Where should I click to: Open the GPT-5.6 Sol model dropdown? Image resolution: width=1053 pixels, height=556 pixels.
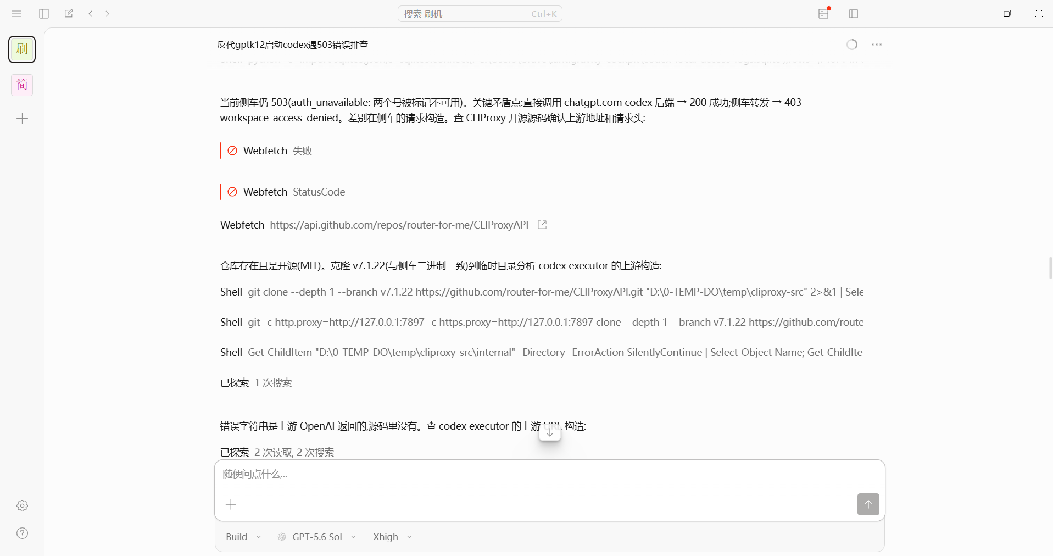[317, 537]
